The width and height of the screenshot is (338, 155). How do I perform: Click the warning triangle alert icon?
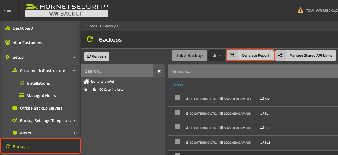300,10
